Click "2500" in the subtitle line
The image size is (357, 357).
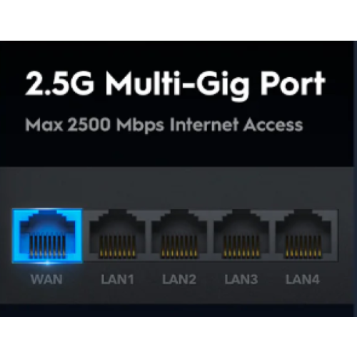pyautogui.click(x=89, y=125)
